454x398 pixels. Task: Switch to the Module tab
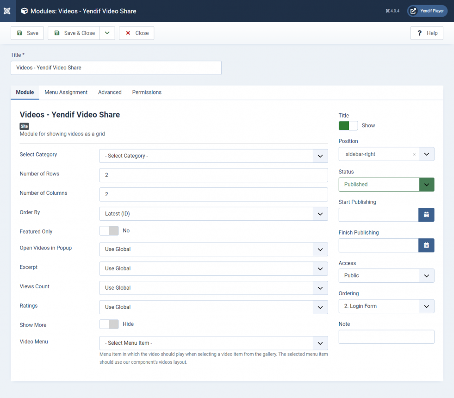click(x=25, y=93)
